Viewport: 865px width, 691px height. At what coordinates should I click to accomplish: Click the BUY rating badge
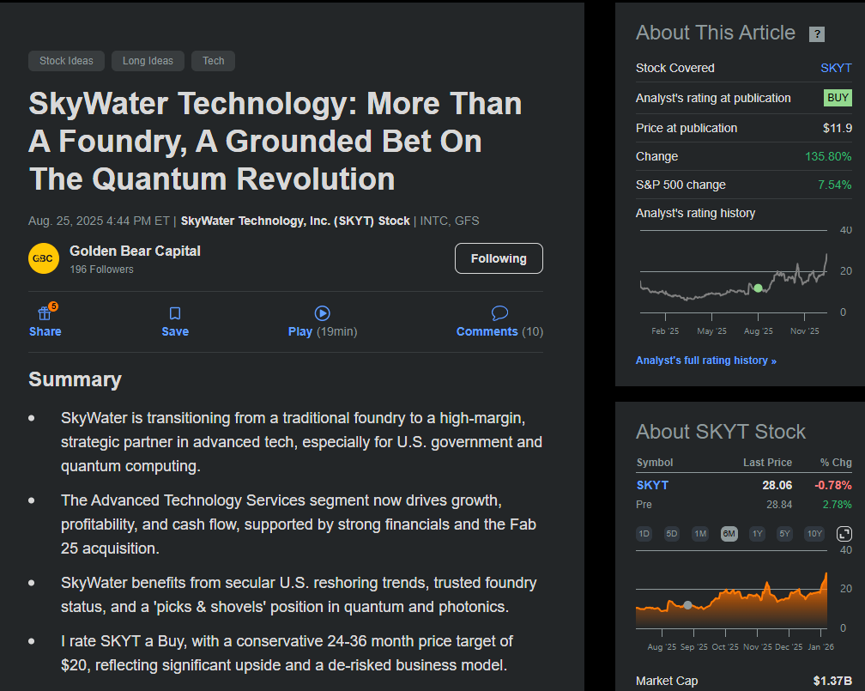(838, 98)
